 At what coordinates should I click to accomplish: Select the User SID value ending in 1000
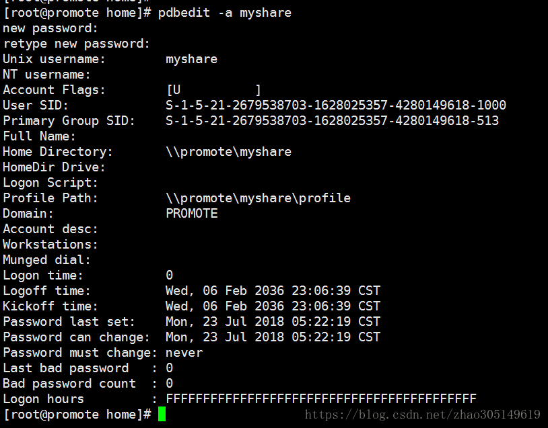click(336, 105)
